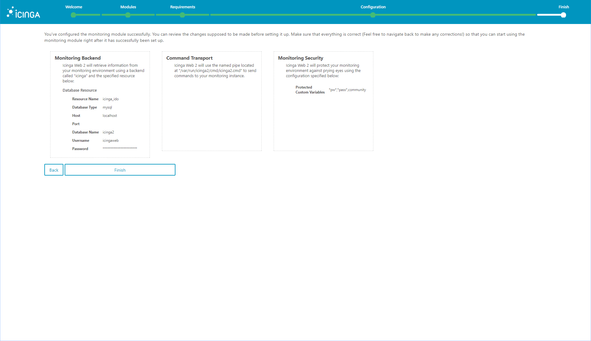Go to the Welcome wizard step
Viewport: 591px width, 341px height.
pos(74,7)
